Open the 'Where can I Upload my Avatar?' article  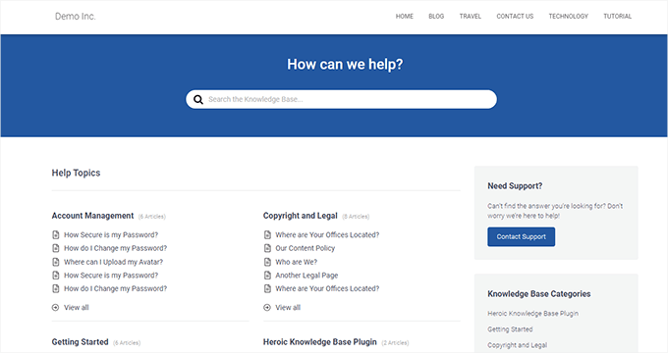(113, 262)
